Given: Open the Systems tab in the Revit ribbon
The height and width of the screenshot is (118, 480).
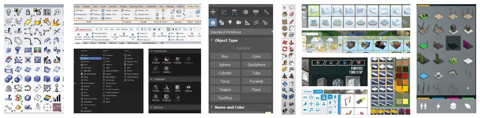Looking at the screenshot, I should click(86, 6).
